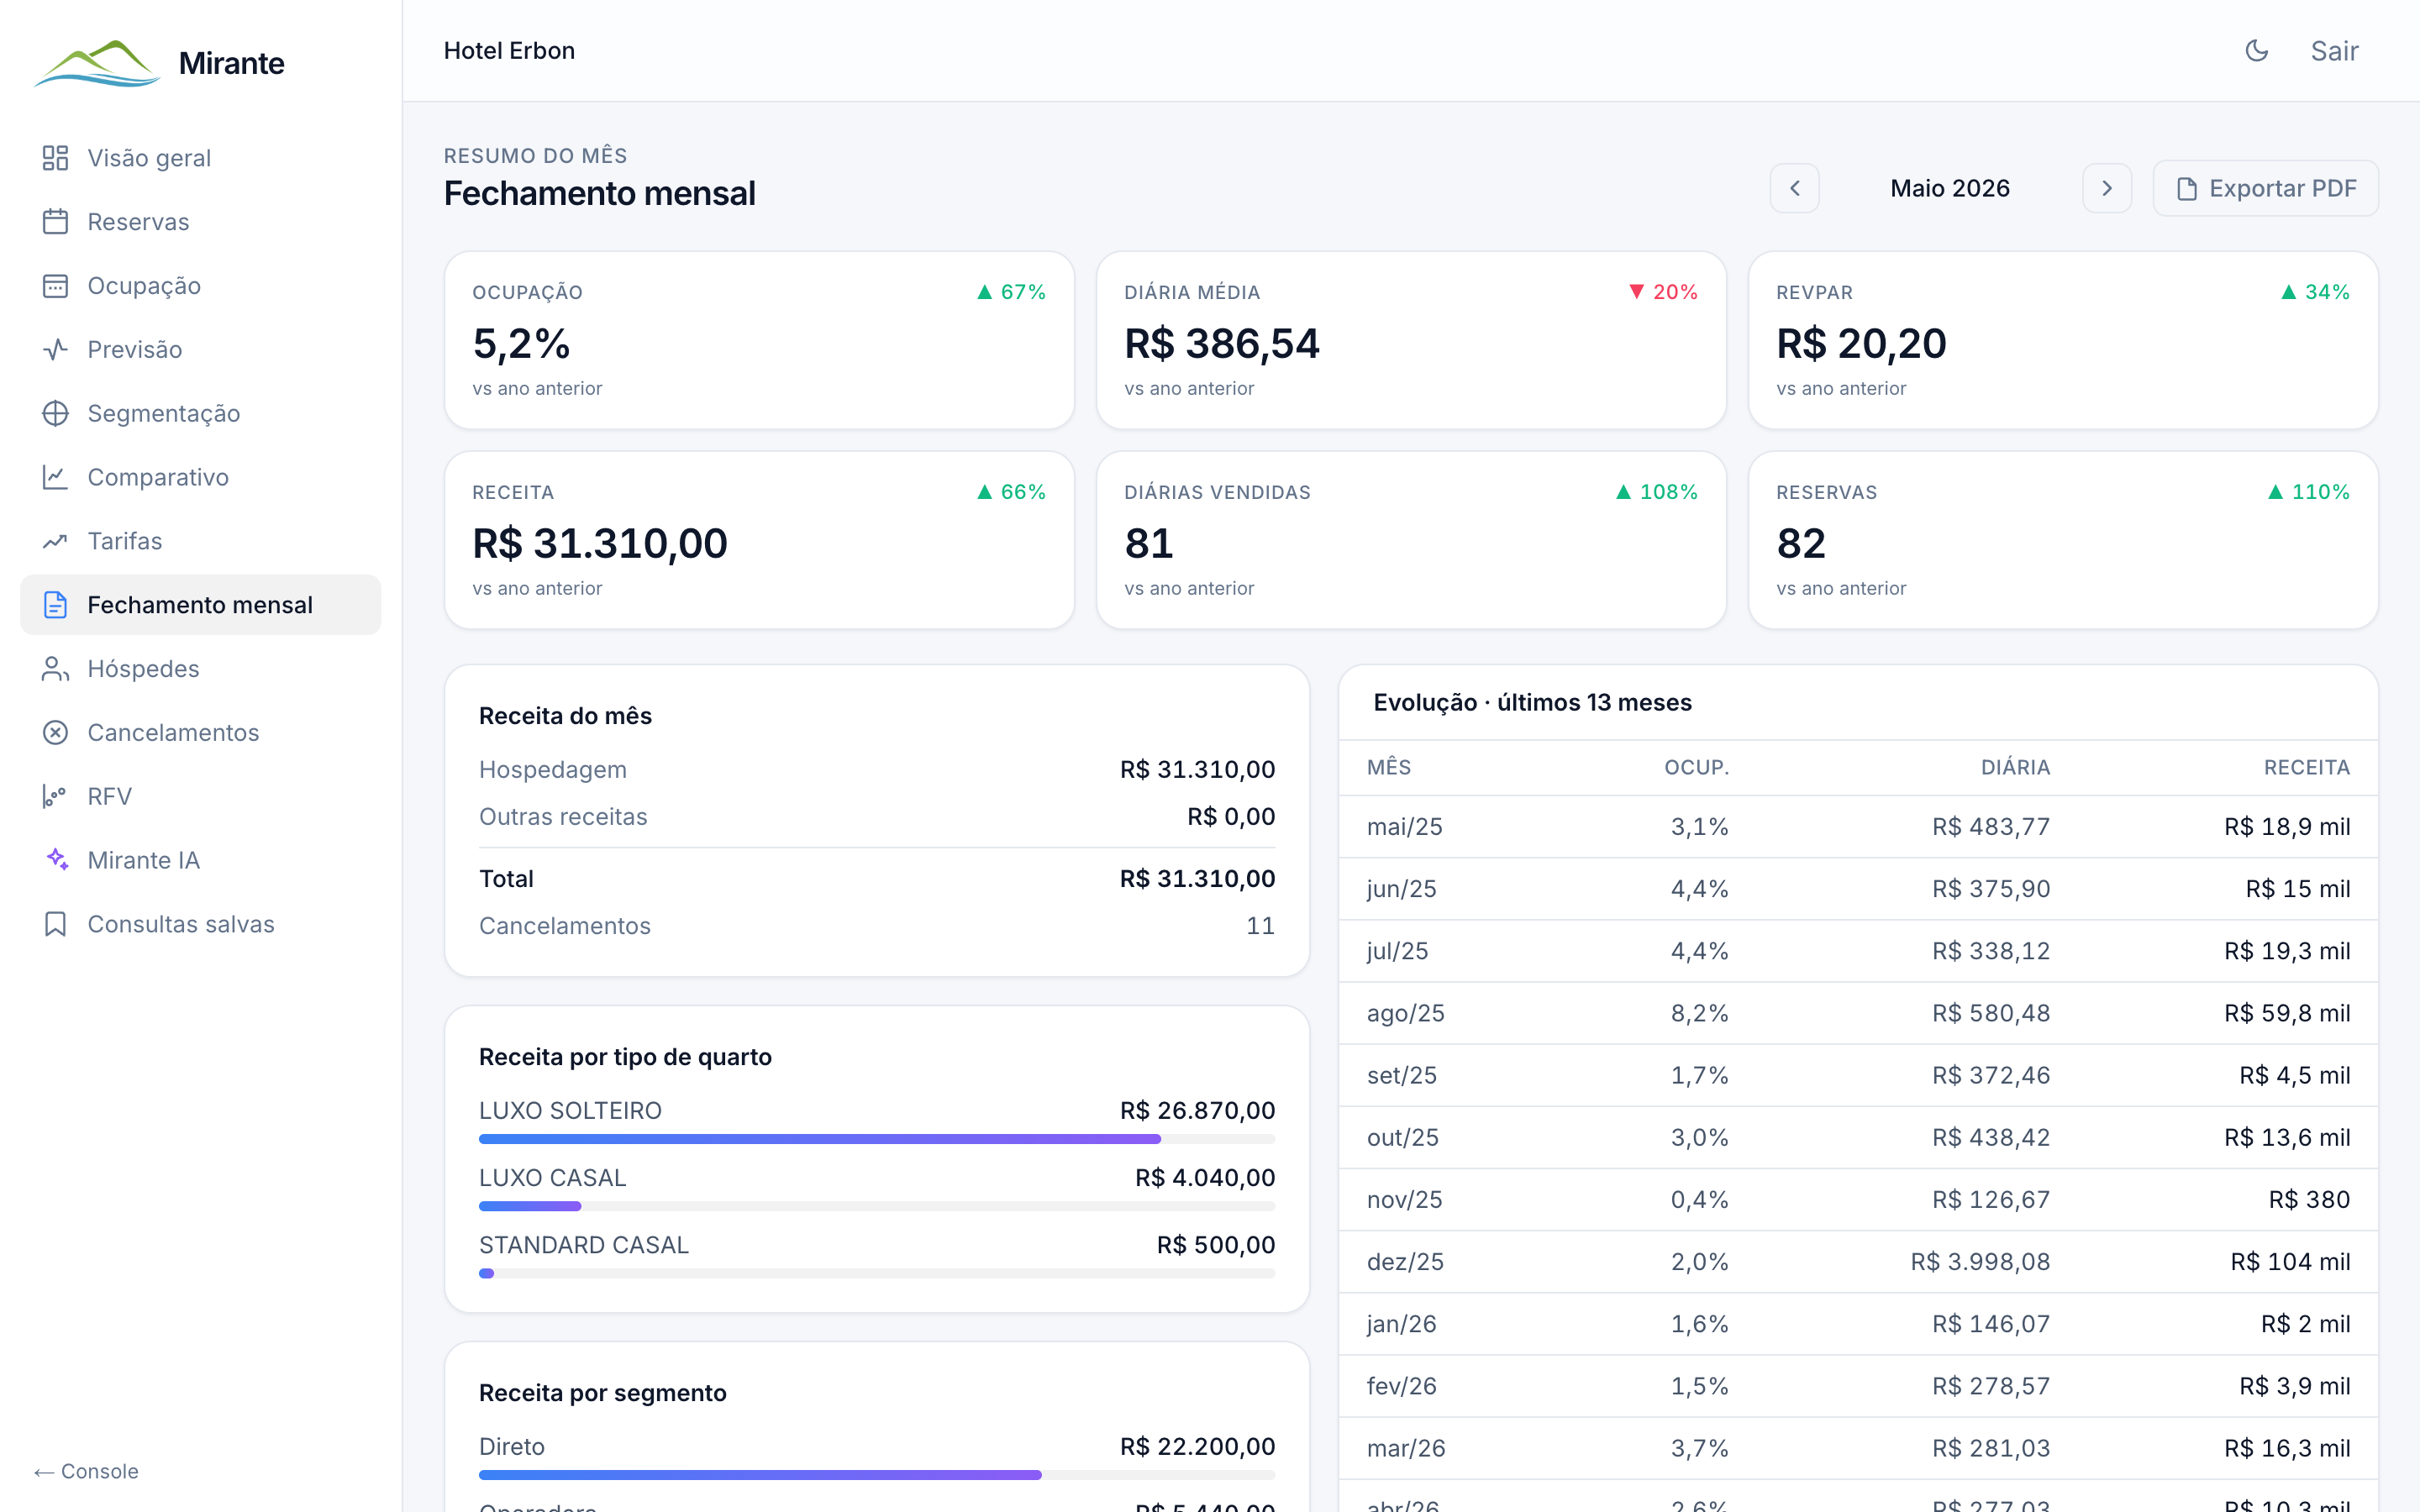Go to Cancelamentos in the sidebar
2420x1512 pixels.
click(x=200, y=733)
